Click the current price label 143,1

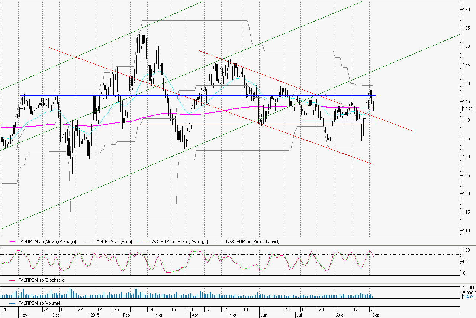coord(467,109)
